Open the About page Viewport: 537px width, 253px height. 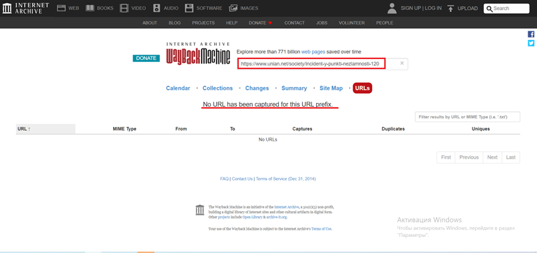150,23
